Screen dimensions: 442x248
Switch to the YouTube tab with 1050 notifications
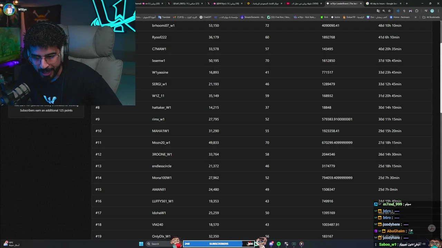(x=304, y=3)
